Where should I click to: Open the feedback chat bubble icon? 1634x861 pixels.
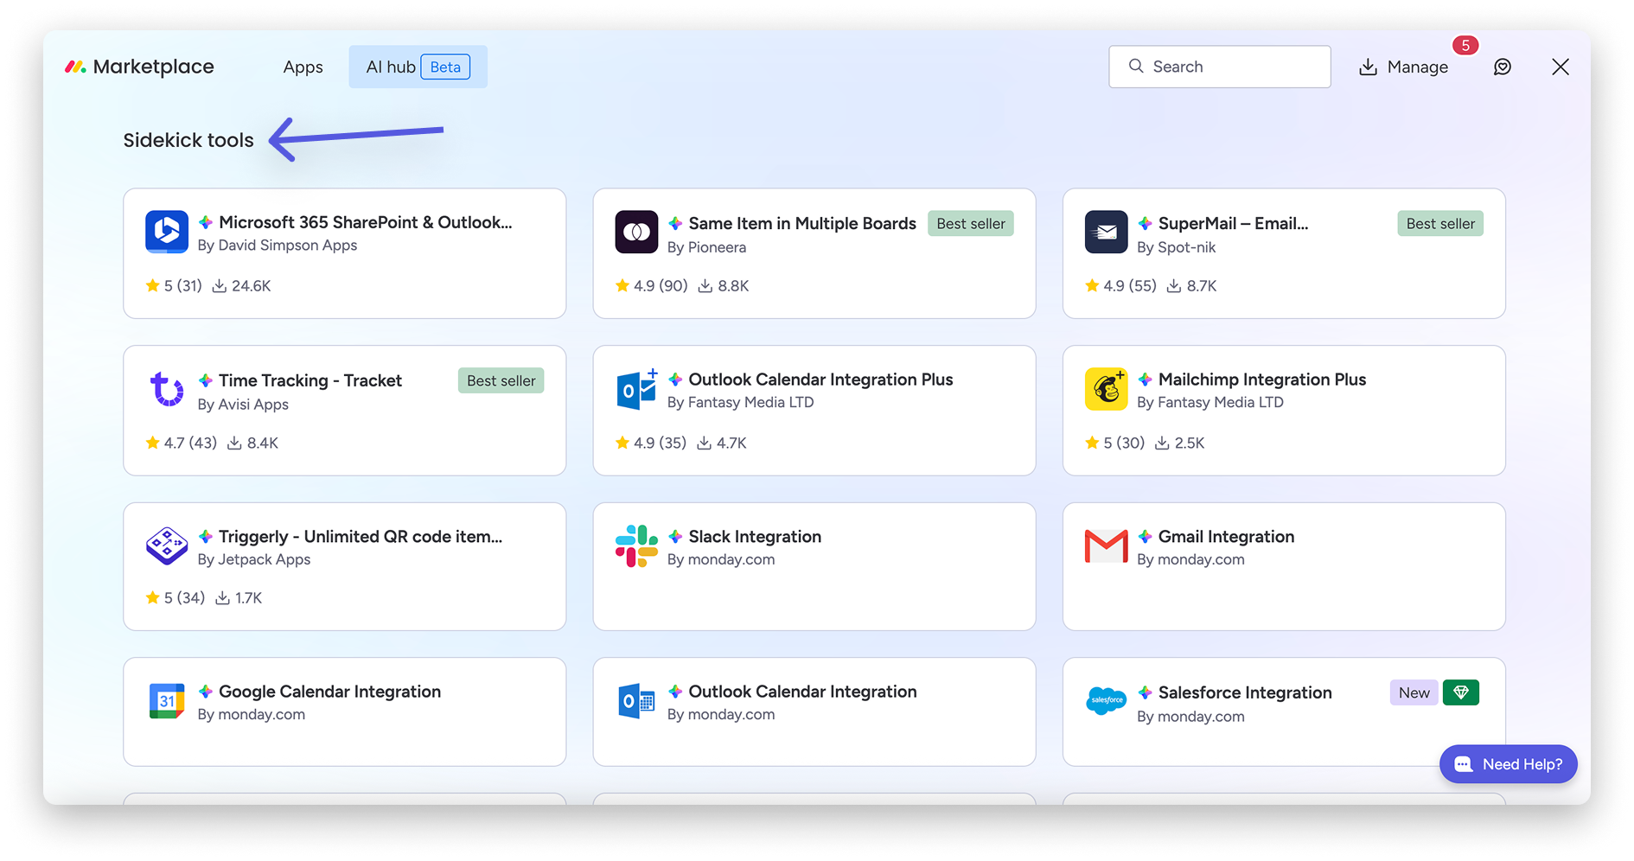click(1503, 67)
